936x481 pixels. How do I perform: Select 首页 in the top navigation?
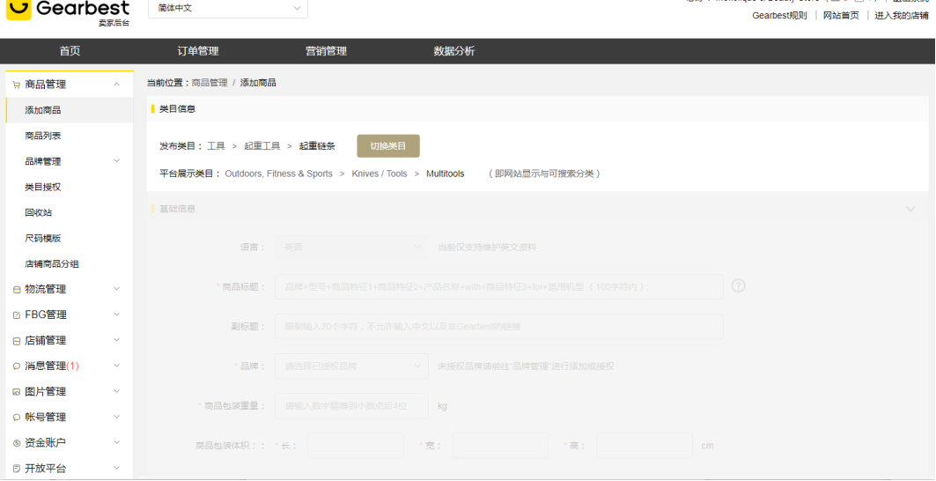(x=70, y=51)
